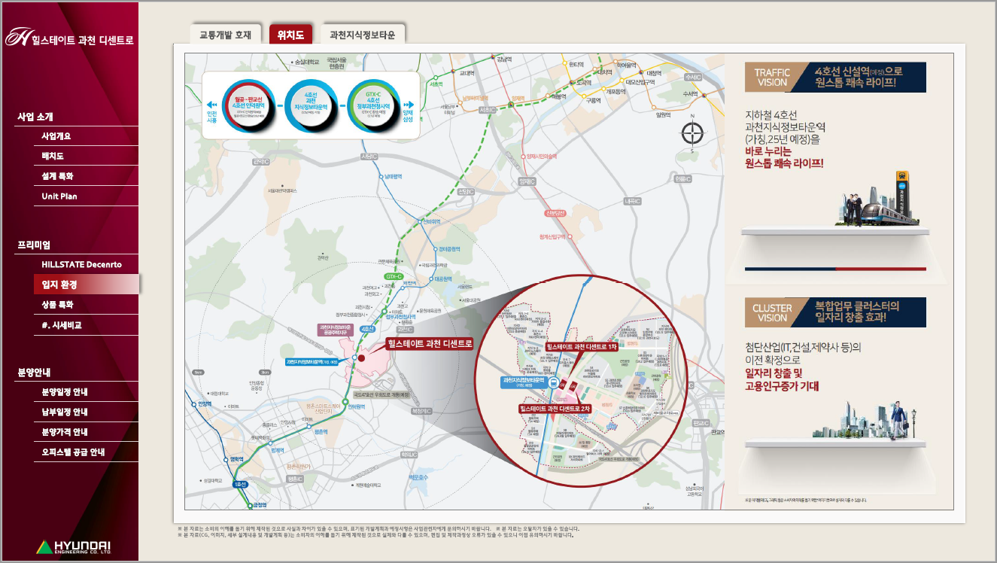This screenshot has width=997, height=563.
Task: Click the Hyundai Engineering logo
Action: click(73, 546)
